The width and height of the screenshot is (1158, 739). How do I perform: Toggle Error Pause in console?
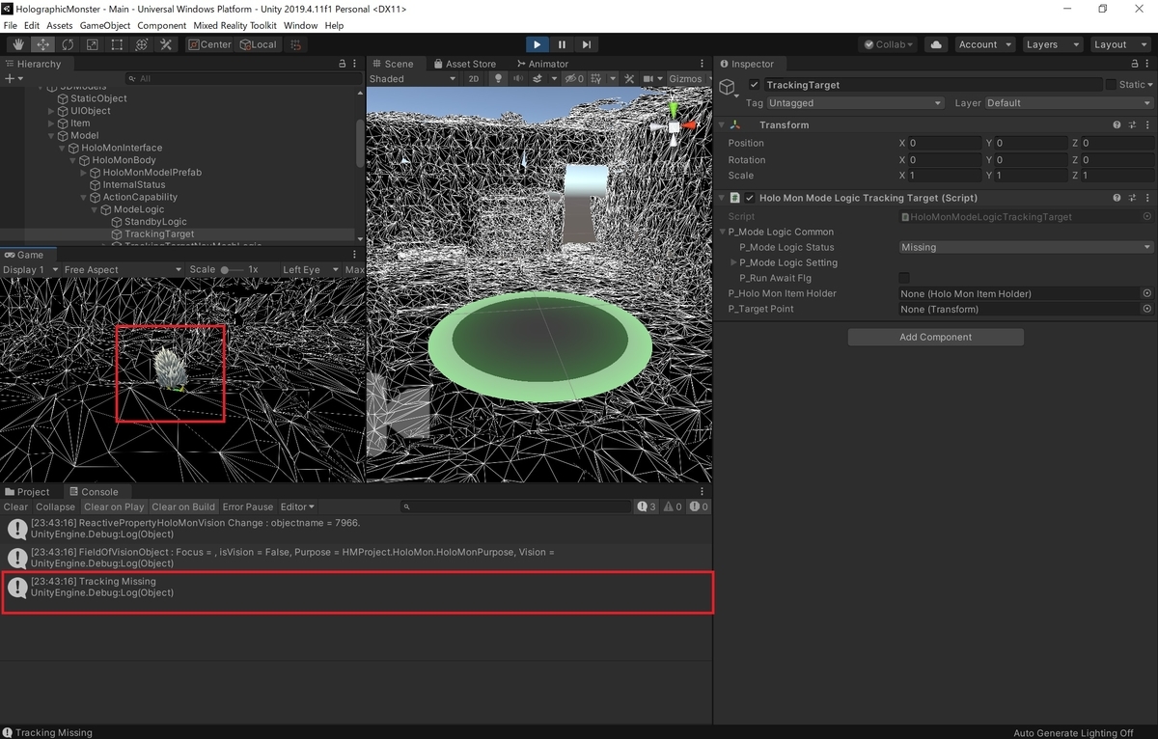point(248,506)
